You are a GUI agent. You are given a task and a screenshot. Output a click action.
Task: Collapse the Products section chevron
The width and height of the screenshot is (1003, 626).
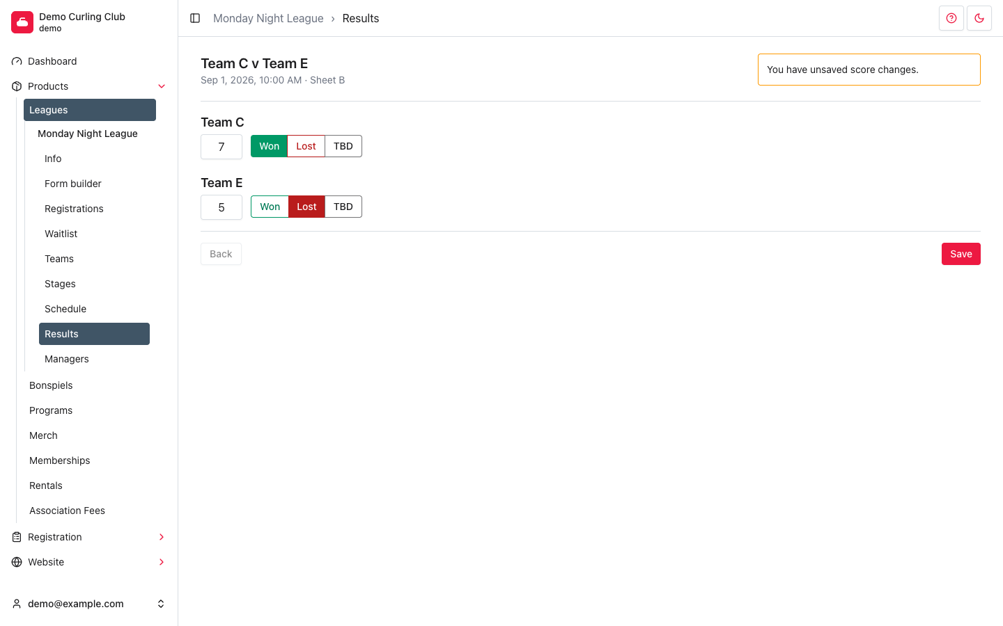(162, 86)
